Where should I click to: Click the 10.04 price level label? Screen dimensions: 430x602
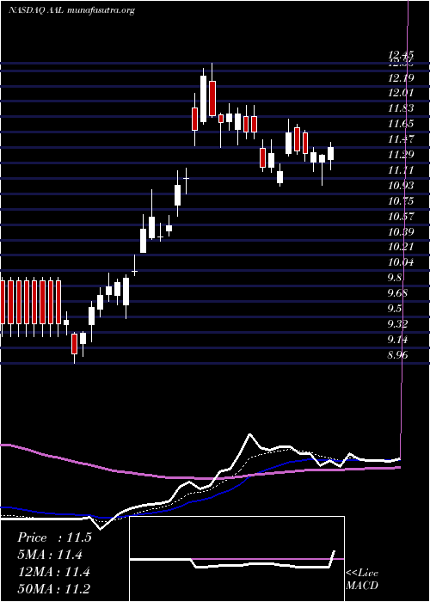pyautogui.click(x=401, y=262)
